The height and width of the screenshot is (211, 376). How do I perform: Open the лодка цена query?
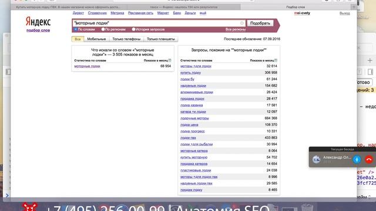[x=189, y=125]
